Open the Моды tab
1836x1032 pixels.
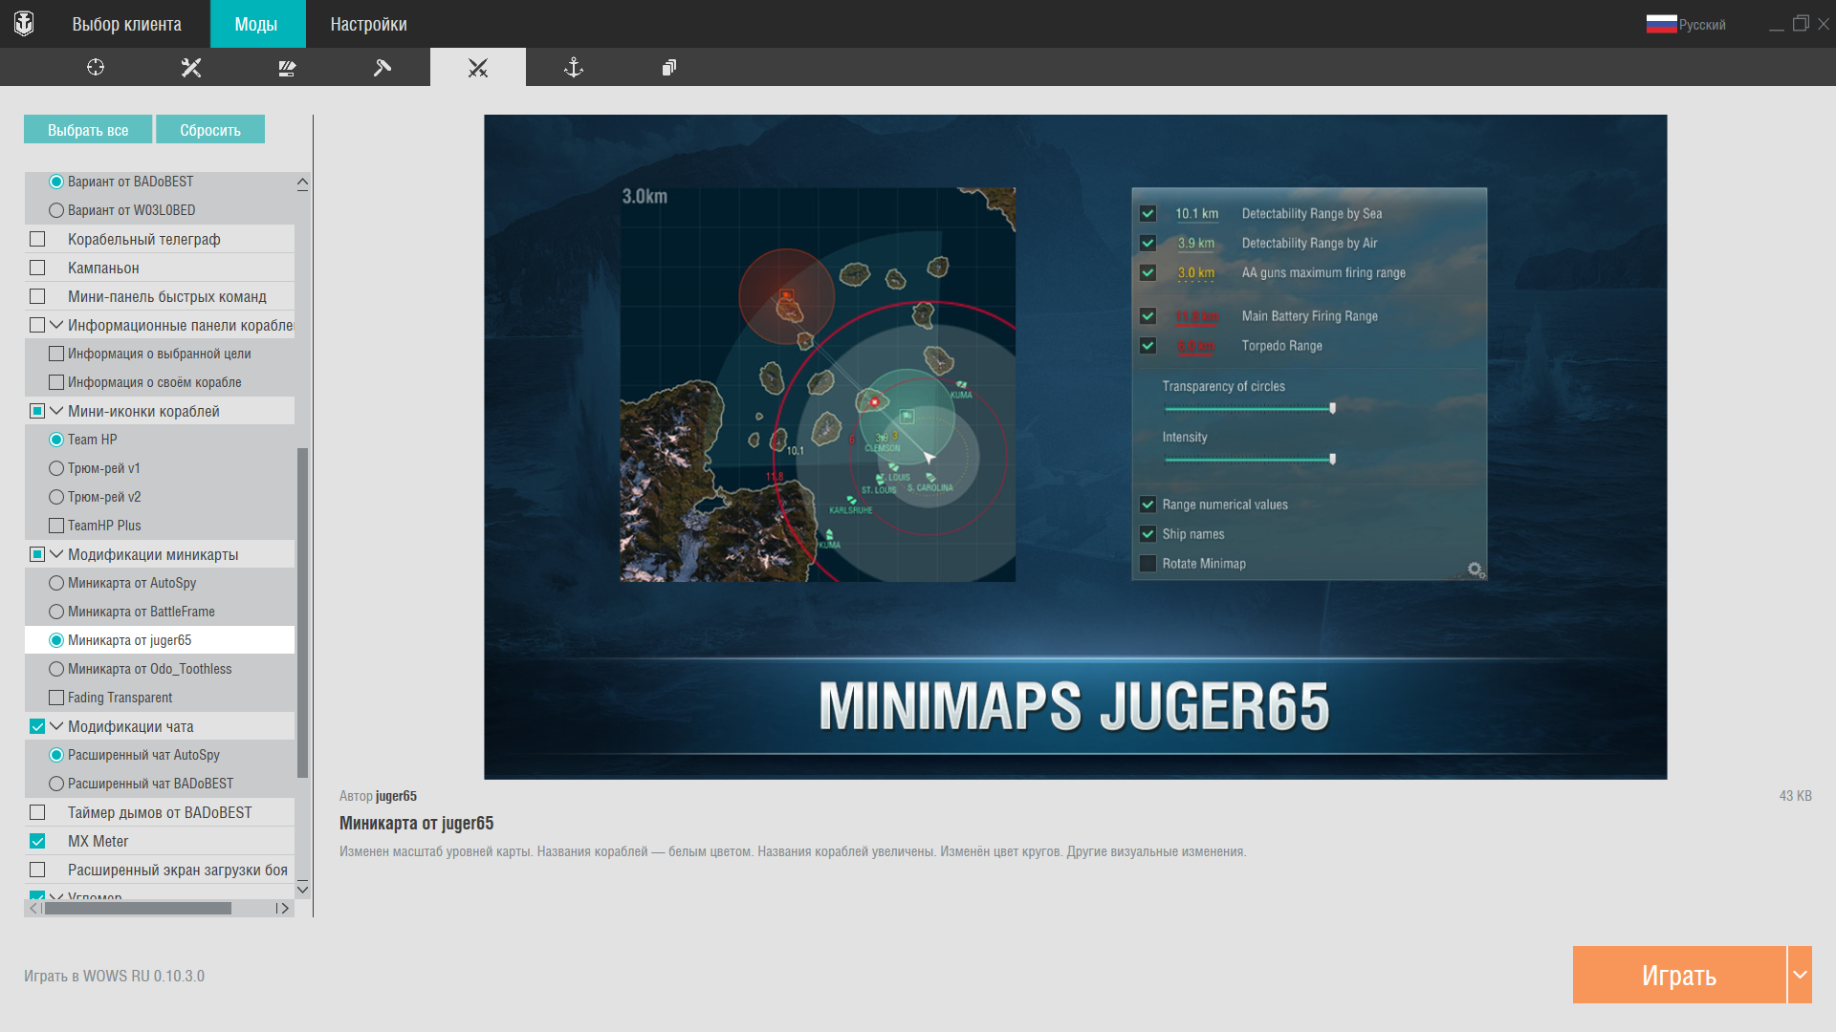[257, 24]
